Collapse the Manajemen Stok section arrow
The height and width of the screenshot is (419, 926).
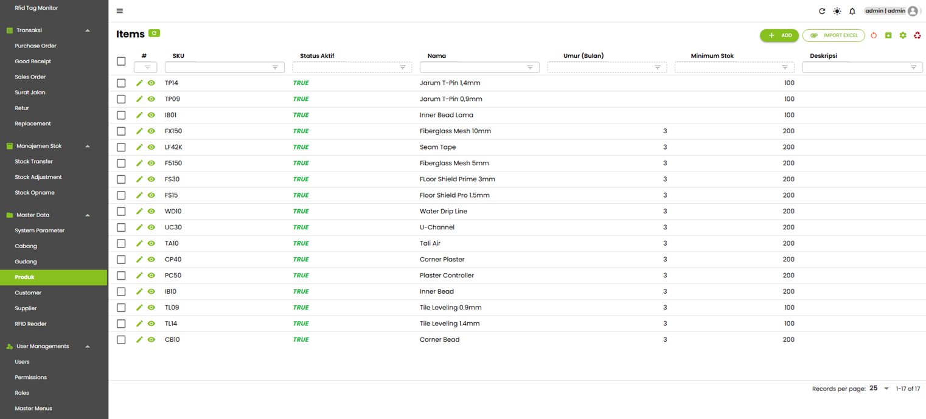[x=88, y=146]
